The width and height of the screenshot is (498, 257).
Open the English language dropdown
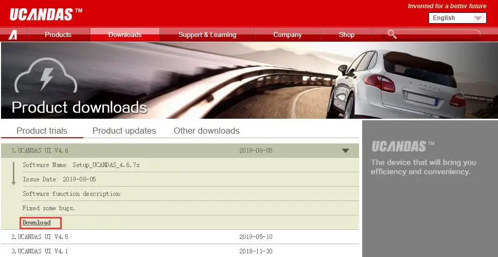click(x=457, y=18)
